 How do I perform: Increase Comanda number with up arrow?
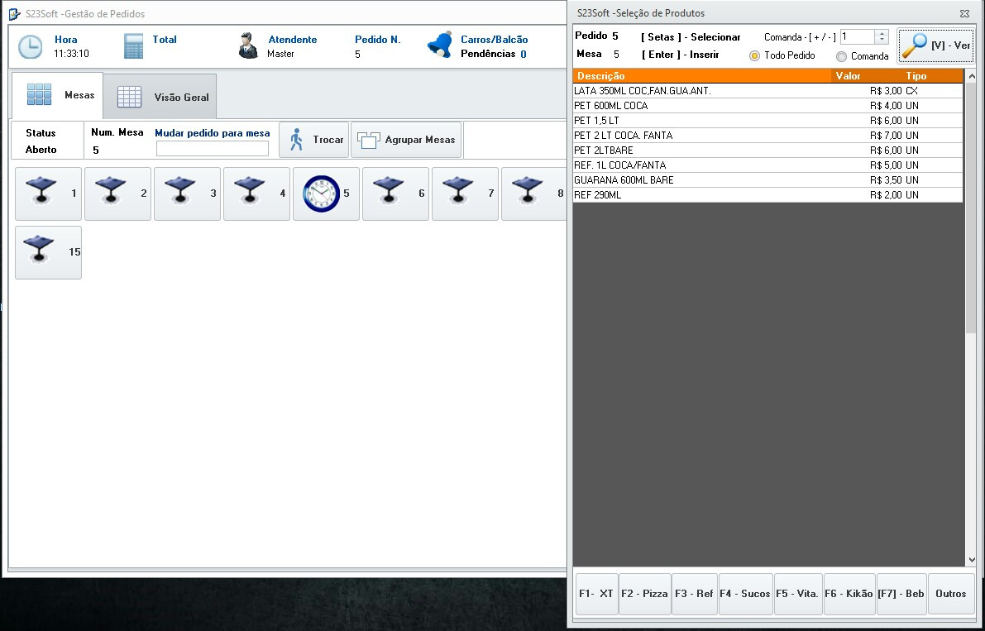pyautogui.click(x=881, y=33)
